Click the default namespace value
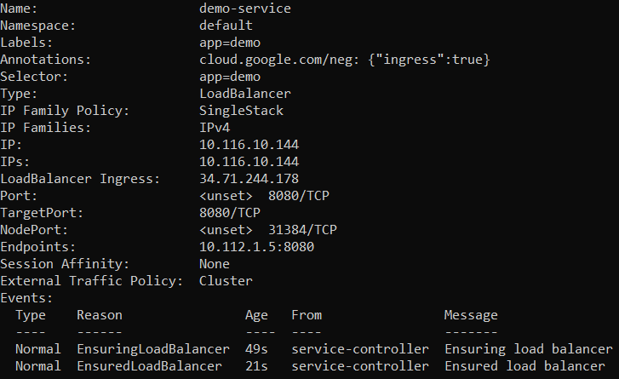The image size is (619, 379). (226, 26)
